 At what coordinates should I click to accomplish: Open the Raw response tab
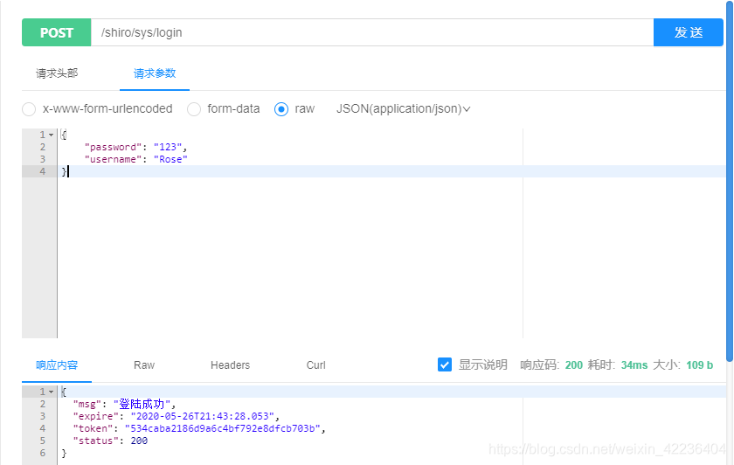(144, 365)
